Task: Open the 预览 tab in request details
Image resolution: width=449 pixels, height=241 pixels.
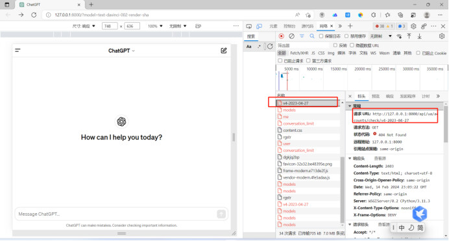Action: tap(376, 96)
